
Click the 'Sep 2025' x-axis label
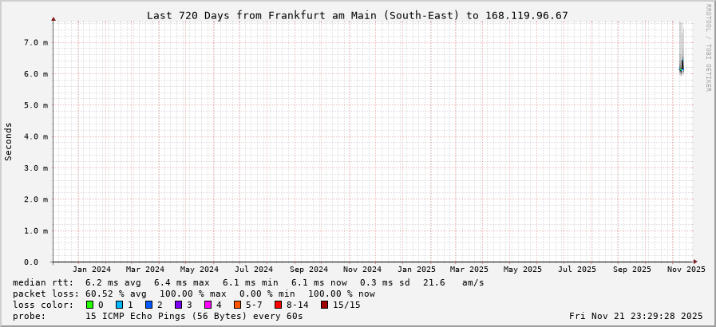point(632,270)
